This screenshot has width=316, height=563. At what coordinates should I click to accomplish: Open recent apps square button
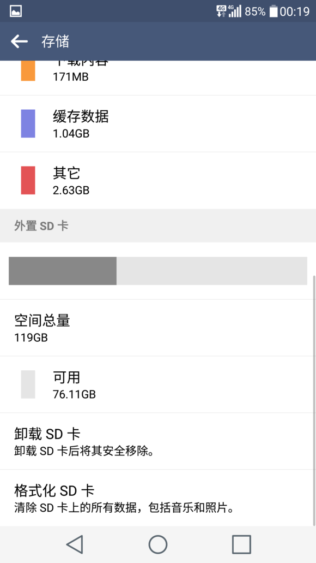tap(241, 544)
